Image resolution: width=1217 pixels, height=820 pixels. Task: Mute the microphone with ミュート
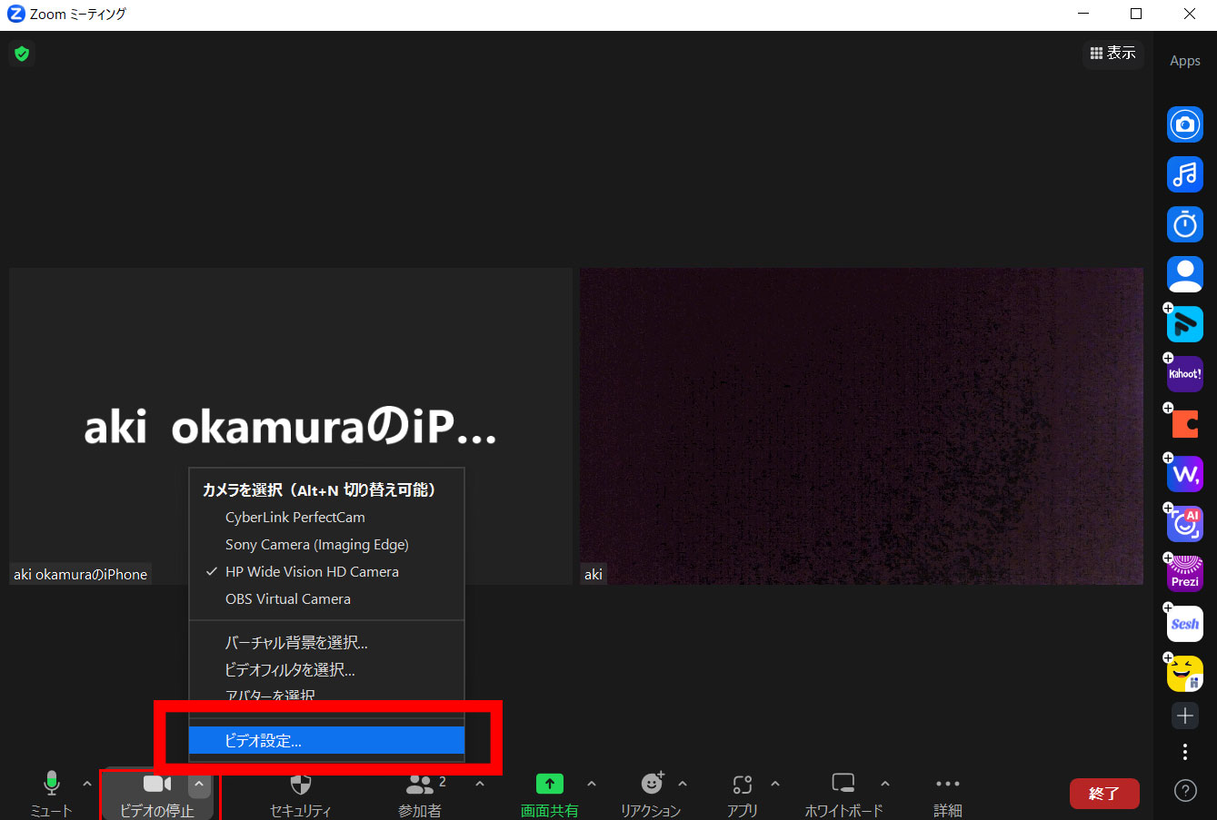coord(51,795)
